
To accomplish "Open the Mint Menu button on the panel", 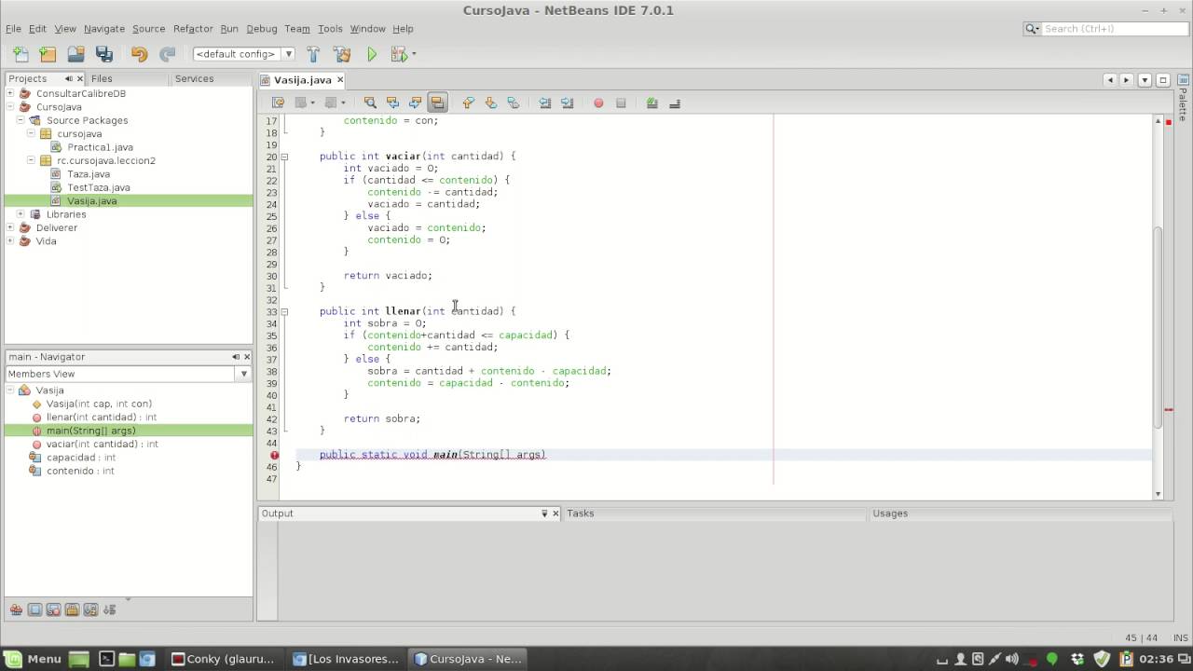I will pyautogui.click(x=34, y=659).
